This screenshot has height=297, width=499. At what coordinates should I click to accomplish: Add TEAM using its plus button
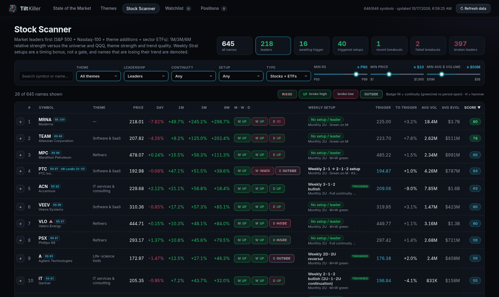coord(20,138)
